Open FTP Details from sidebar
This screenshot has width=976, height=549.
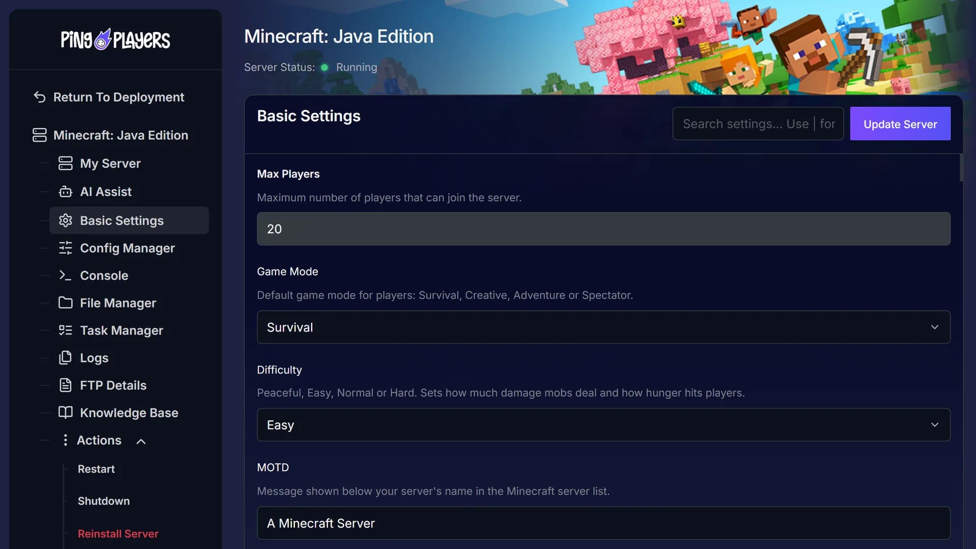pos(113,385)
